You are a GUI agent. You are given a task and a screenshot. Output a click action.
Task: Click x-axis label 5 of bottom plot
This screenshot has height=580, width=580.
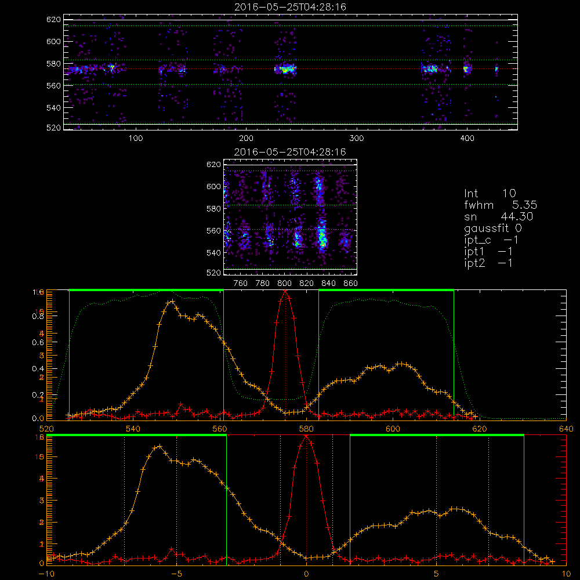tap(437, 574)
